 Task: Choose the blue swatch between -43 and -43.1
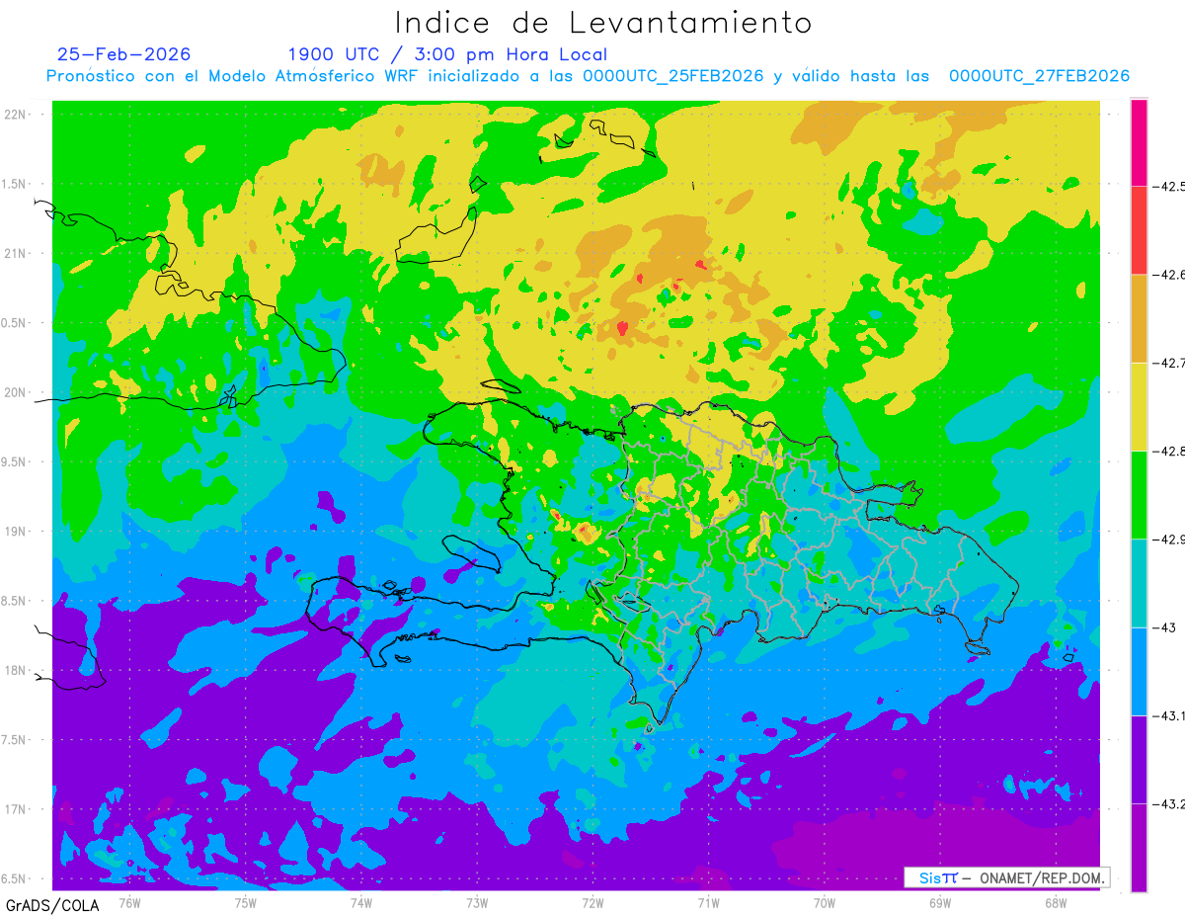[1139, 671]
